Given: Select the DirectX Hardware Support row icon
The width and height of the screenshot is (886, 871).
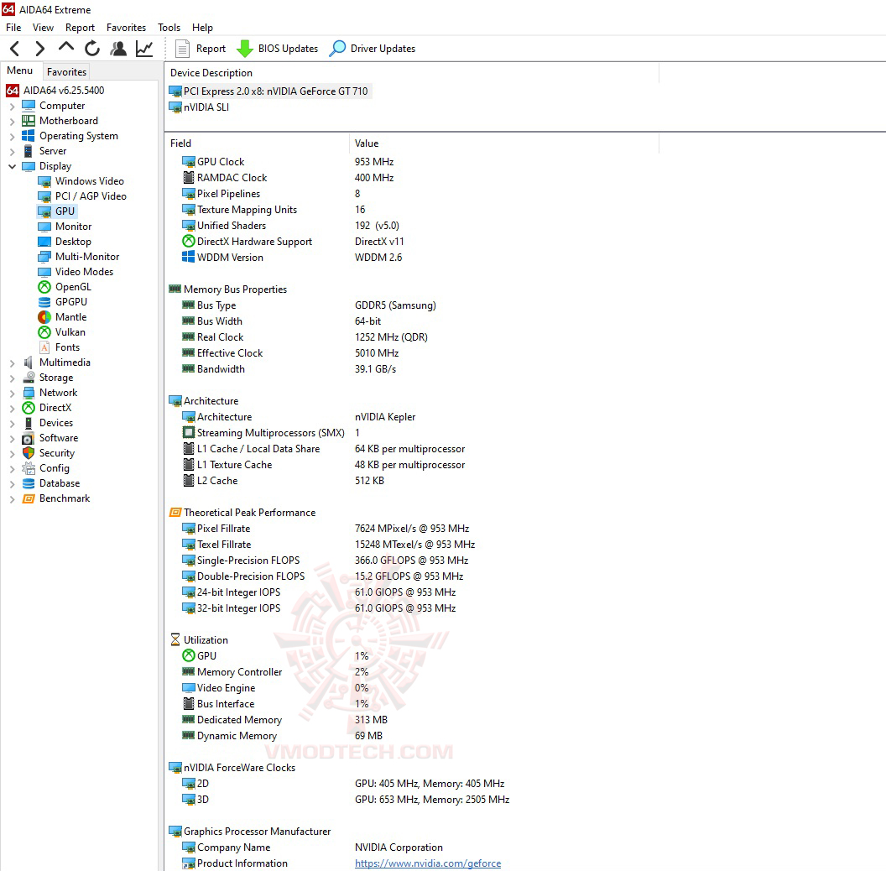Looking at the screenshot, I should click(189, 242).
